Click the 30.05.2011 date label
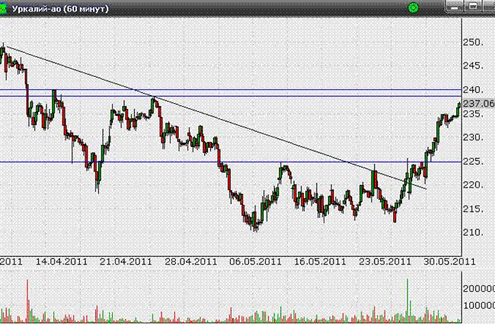 click(449, 261)
